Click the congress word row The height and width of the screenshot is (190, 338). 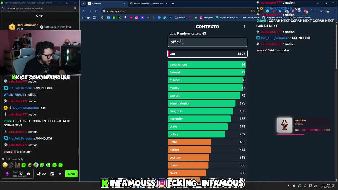[208, 111]
